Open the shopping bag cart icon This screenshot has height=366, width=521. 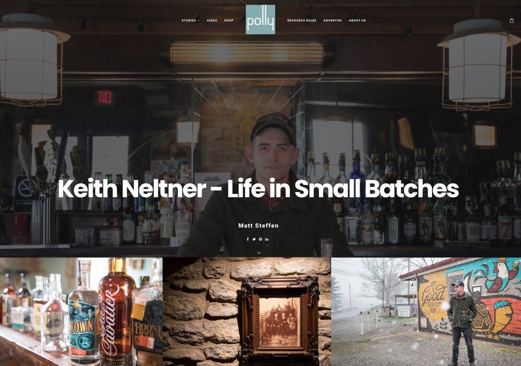[511, 20]
